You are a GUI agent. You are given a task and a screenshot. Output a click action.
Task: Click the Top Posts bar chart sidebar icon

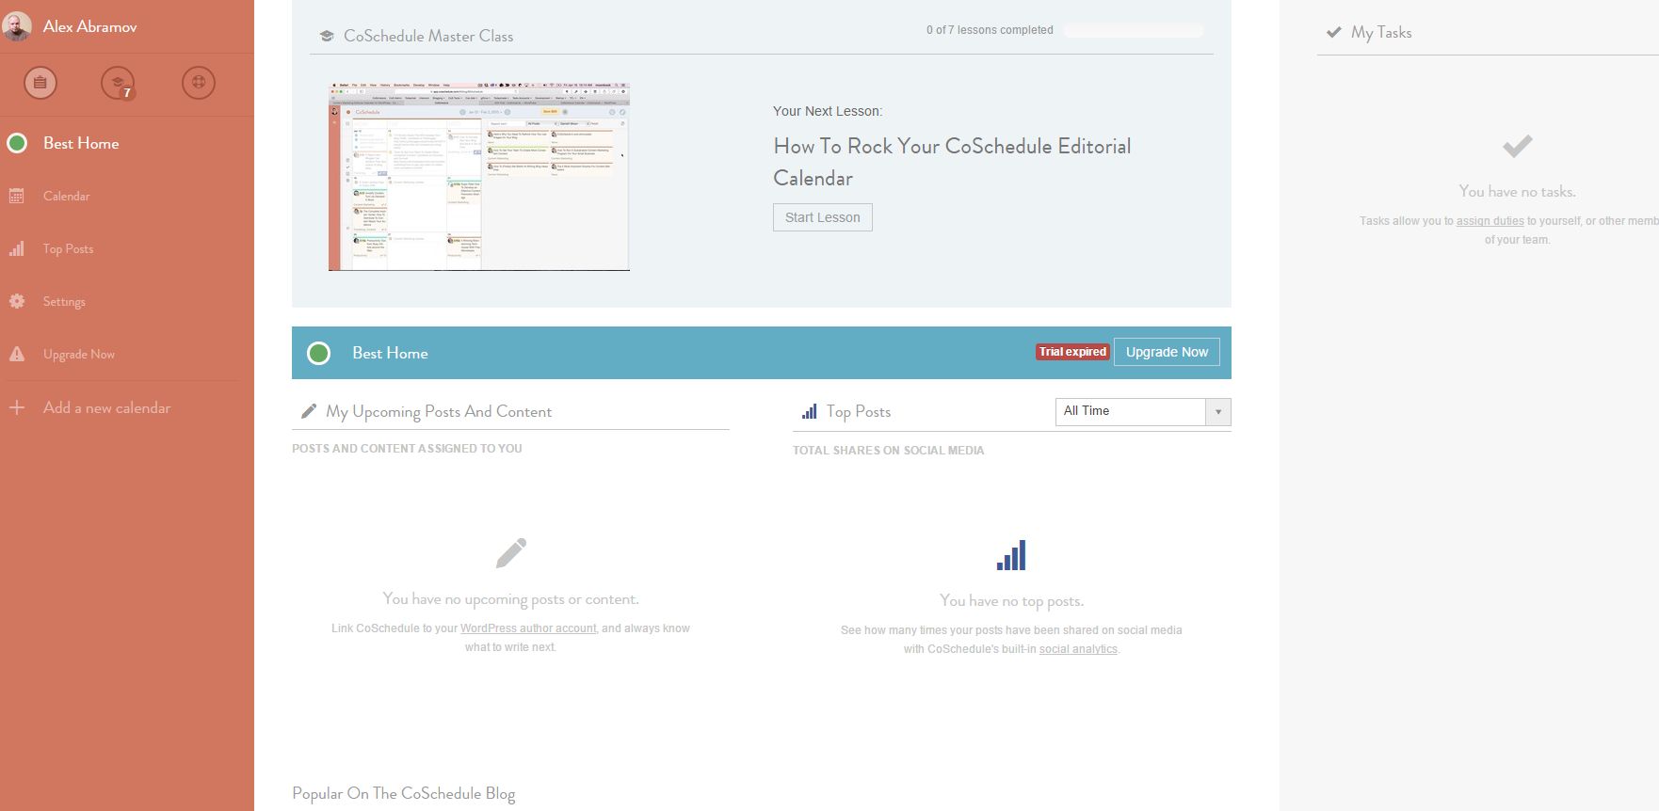pos(17,248)
